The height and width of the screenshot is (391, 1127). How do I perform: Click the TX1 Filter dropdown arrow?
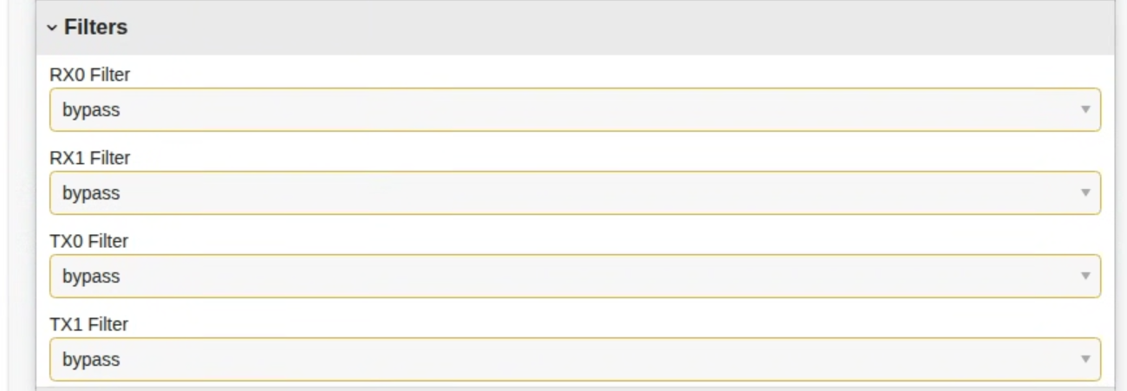point(1085,360)
